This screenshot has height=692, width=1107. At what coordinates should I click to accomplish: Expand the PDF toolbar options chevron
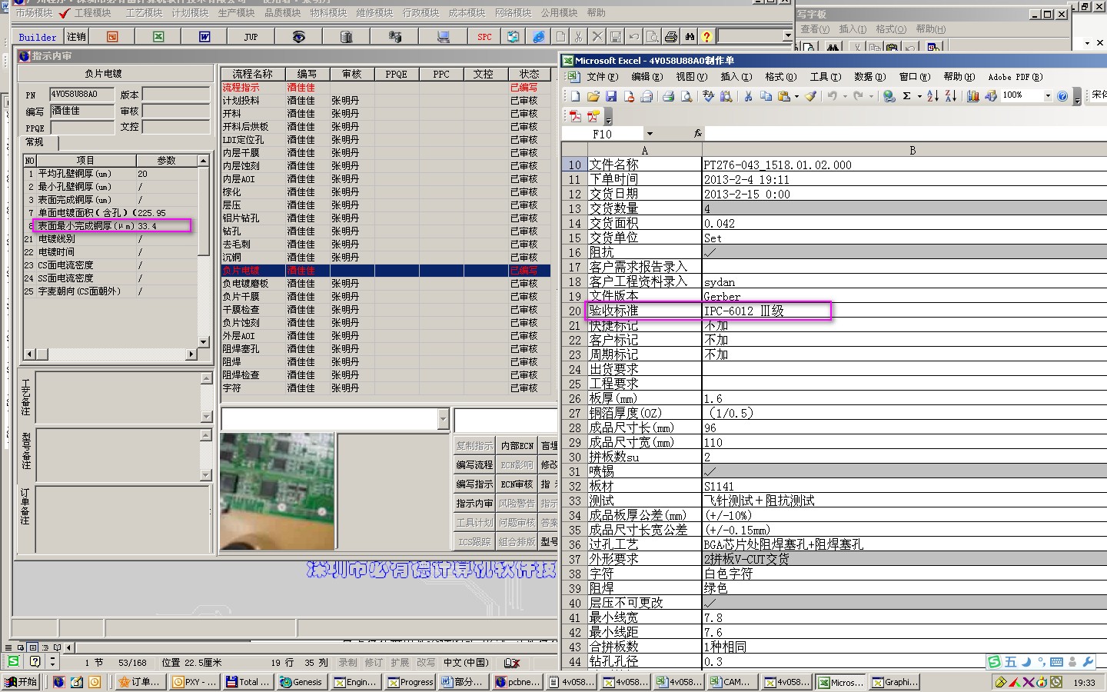[x=608, y=118]
